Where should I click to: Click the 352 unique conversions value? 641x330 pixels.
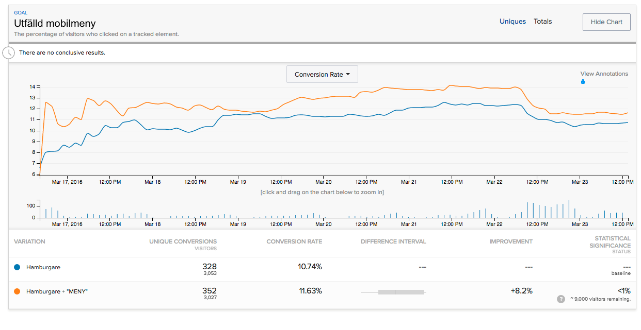tap(209, 291)
